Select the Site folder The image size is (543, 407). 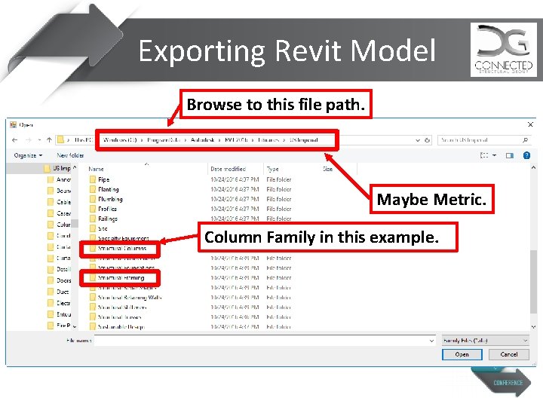103,228
